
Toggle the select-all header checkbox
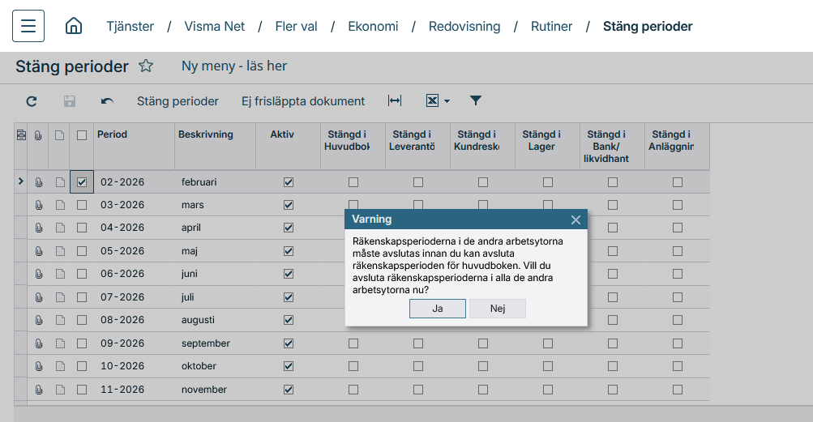pos(82,135)
